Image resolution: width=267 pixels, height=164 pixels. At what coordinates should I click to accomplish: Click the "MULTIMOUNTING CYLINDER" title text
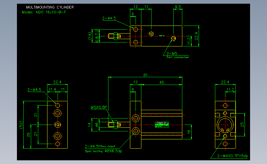click(x=50, y=7)
